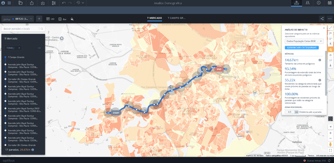The width and height of the screenshot is (334, 163).
Task: Switch to the timetable clock tab icon
Action: (x=318, y=3)
